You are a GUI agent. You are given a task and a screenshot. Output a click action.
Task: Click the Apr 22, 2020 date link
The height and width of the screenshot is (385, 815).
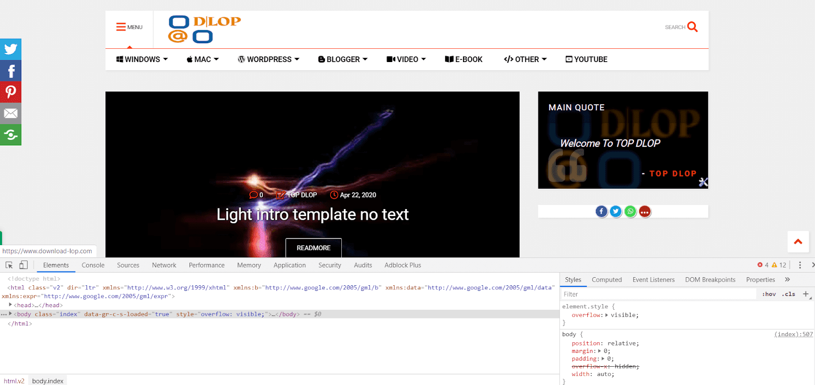(358, 195)
